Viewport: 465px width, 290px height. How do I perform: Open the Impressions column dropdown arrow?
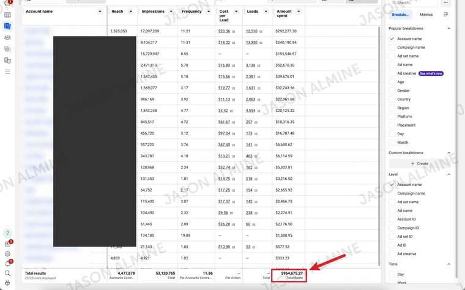[x=171, y=12]
